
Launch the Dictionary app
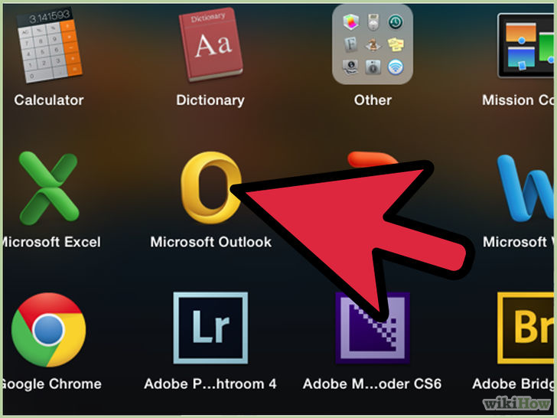tap(210, 44)
